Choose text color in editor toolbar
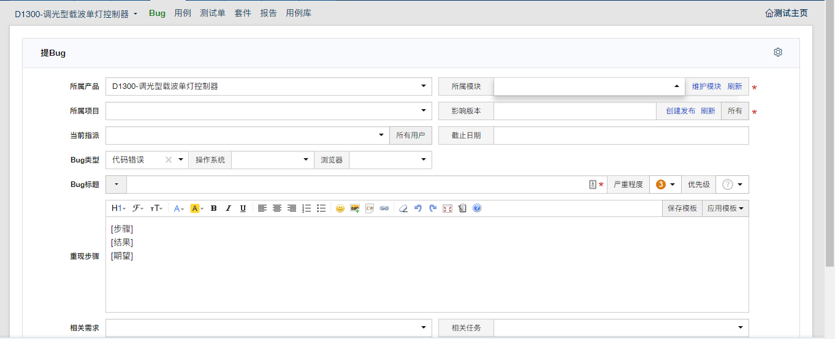 tap(179, 208)
